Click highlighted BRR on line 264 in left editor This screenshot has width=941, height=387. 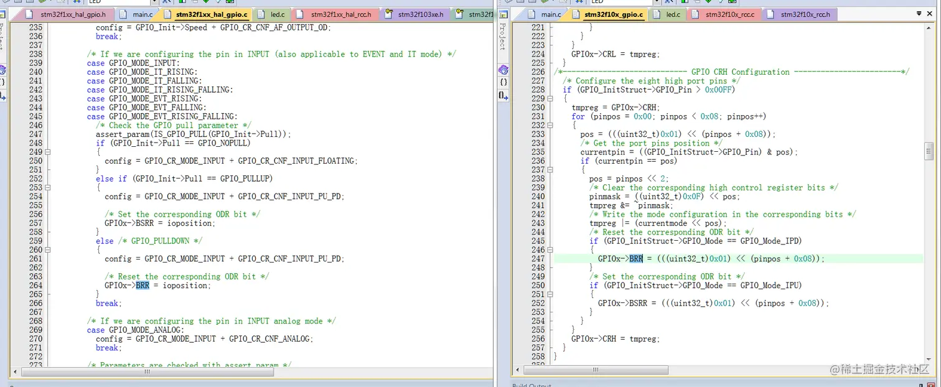143,286
